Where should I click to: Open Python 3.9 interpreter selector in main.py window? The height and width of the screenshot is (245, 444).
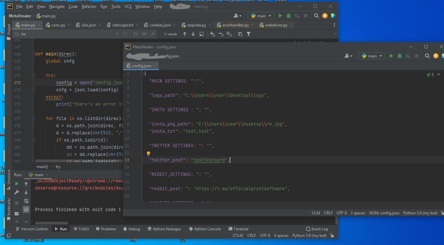click(x=309, y=235)
